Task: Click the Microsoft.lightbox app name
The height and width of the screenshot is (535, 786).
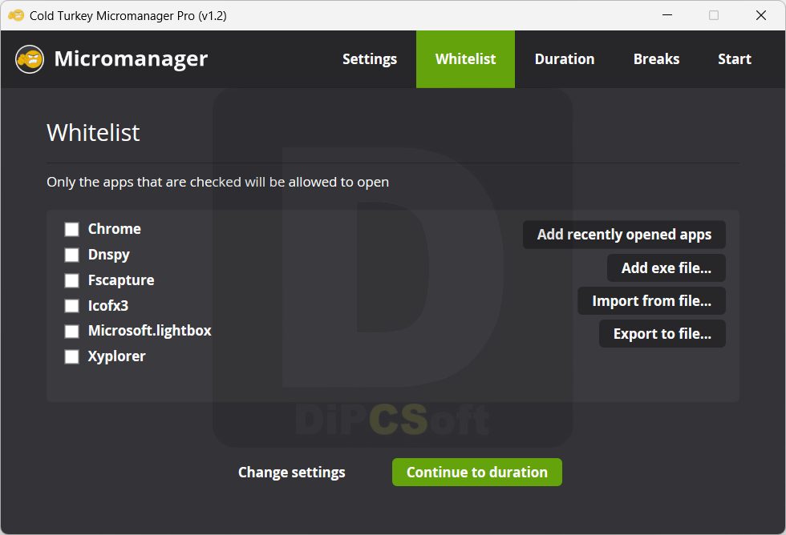Action: pyautogui.click(x=149, y=332)
